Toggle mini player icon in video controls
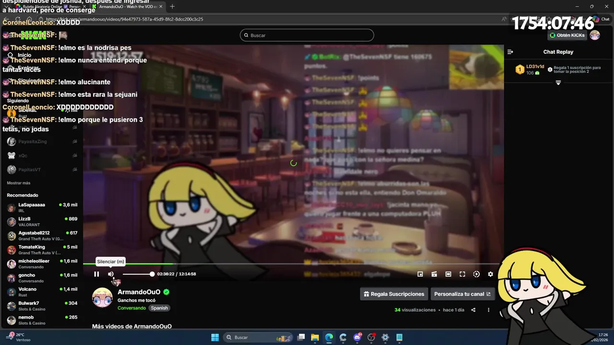Screen dimensions: 614x345 pos(420,274)
